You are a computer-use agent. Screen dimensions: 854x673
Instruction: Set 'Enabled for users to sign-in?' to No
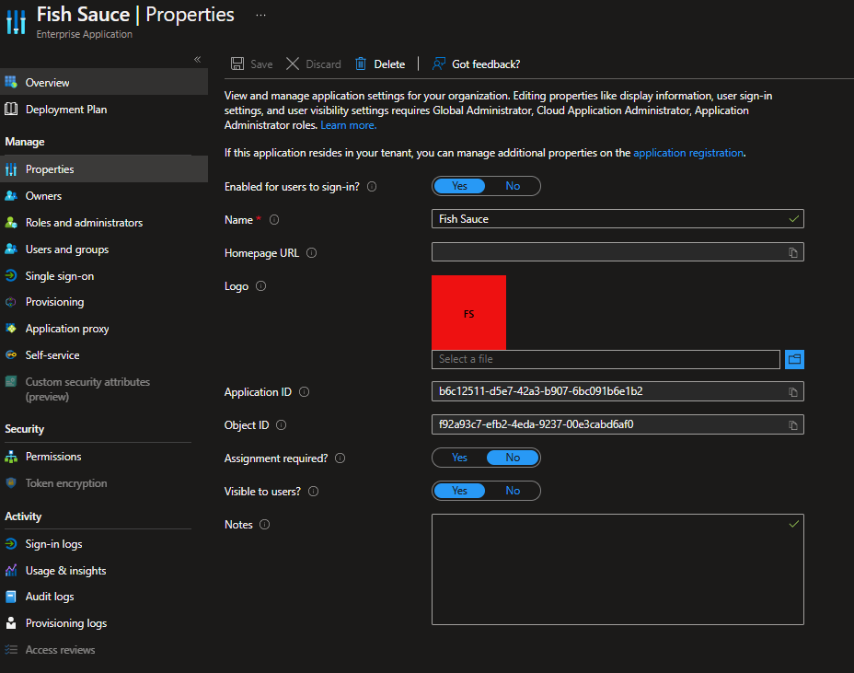[513, 185]
